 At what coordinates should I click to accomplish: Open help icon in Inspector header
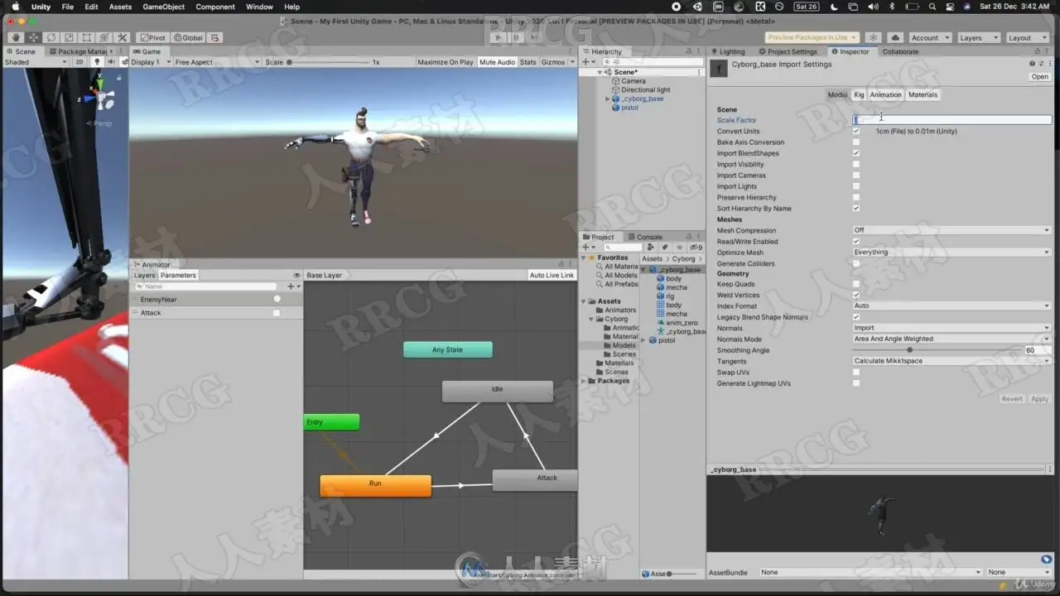pyautogui.click(x=1032, y=64)
